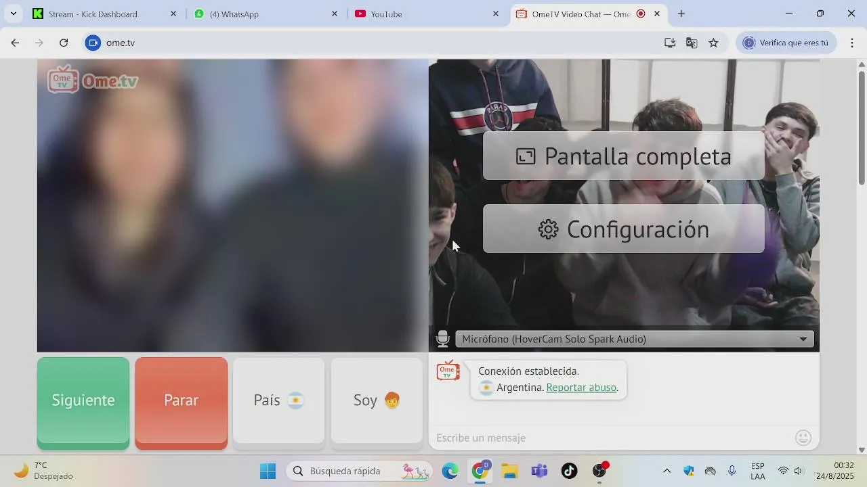Open the emoji picker in chat
Image resolution: width=867 pixels, height=487 pixels.
click(x=803, y=438)
